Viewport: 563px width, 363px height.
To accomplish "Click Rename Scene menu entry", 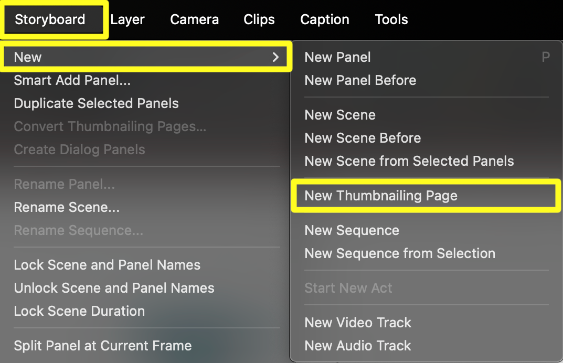I will click(x=67, y=207).
